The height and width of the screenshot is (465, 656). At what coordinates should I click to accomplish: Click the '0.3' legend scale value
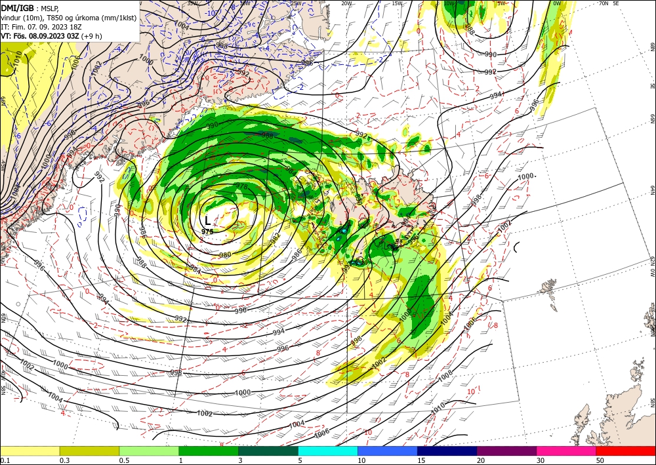[64, 460]
